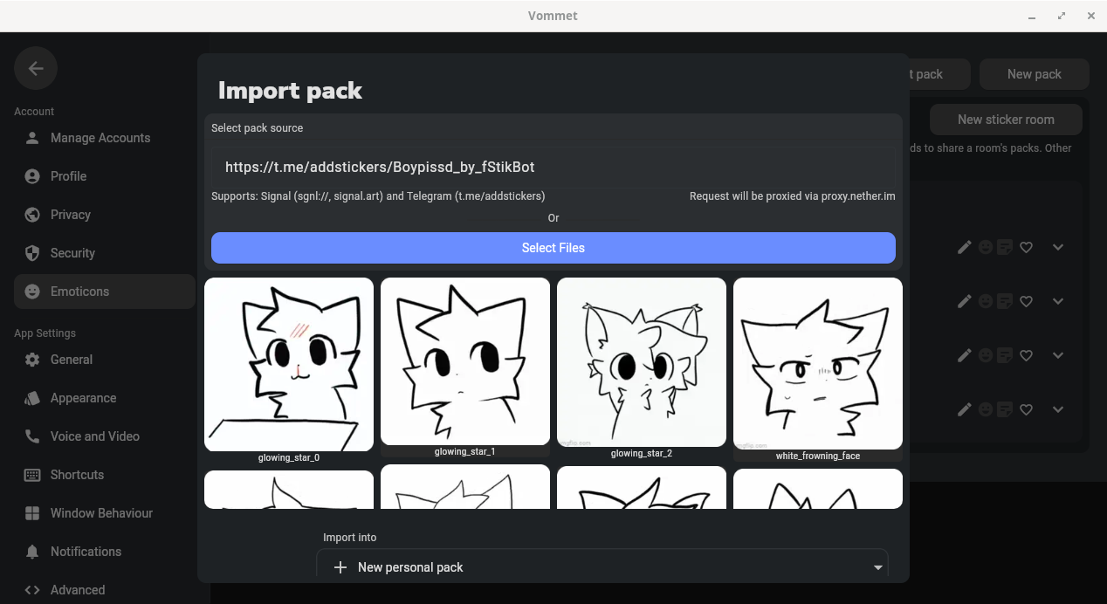Open Manage Accounts settings
Image resolution: width=1107 pixels, height=604 pixels.
tap(105, 138)
